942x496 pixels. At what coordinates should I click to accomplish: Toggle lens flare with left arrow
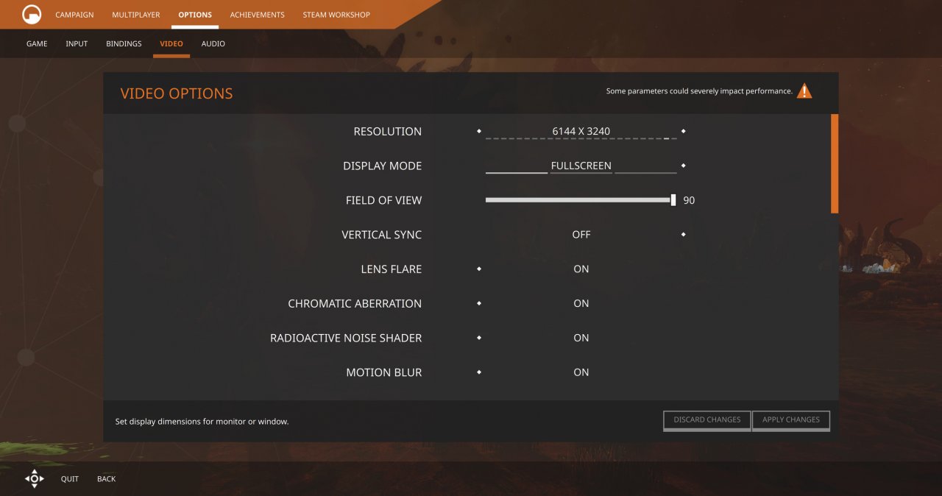click(479, 269)
